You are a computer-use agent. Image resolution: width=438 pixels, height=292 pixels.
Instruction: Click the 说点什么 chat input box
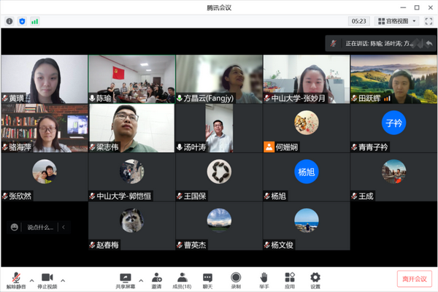click(40, 227)
